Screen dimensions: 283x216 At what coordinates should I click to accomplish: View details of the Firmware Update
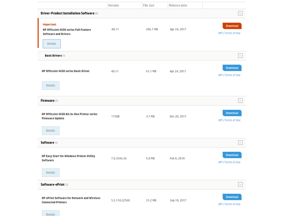(x=50, y=130)
